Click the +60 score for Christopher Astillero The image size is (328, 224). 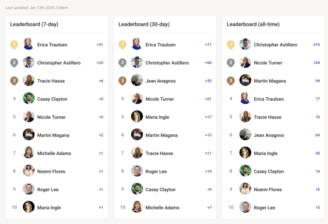(x=208, y=63)
